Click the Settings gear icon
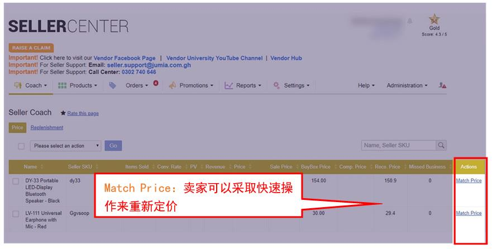Image resolution: width=492 pixels, height=249 pixels. [276, 85]
